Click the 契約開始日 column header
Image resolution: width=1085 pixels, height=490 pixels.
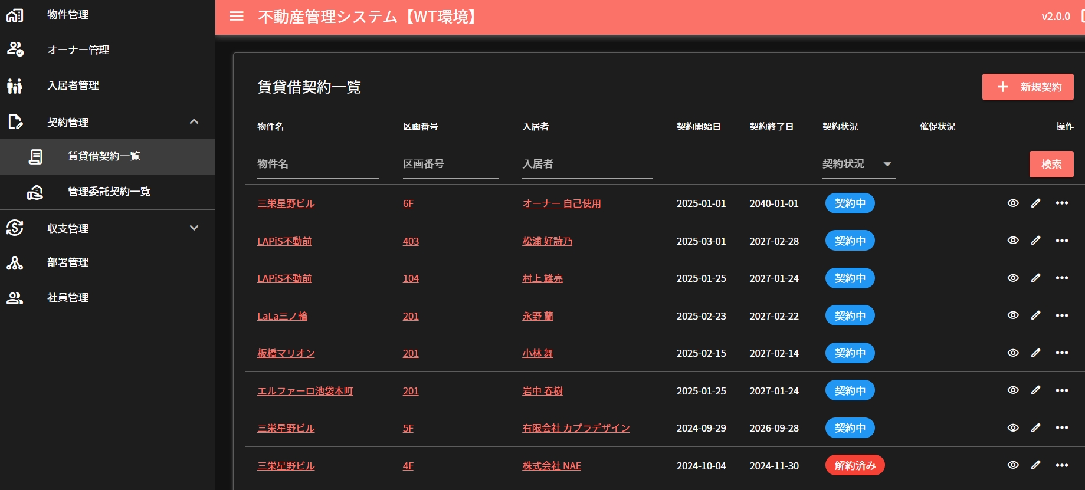click(x=699, y=127)
